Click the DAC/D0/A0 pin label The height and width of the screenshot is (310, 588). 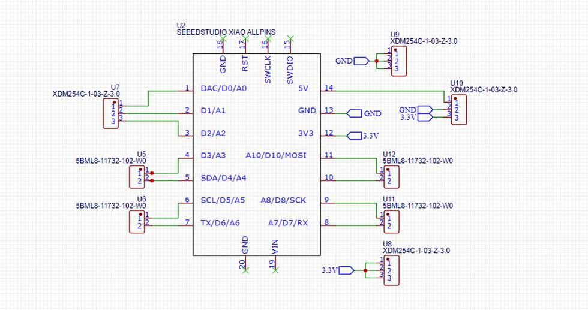(x=223, y=89)
